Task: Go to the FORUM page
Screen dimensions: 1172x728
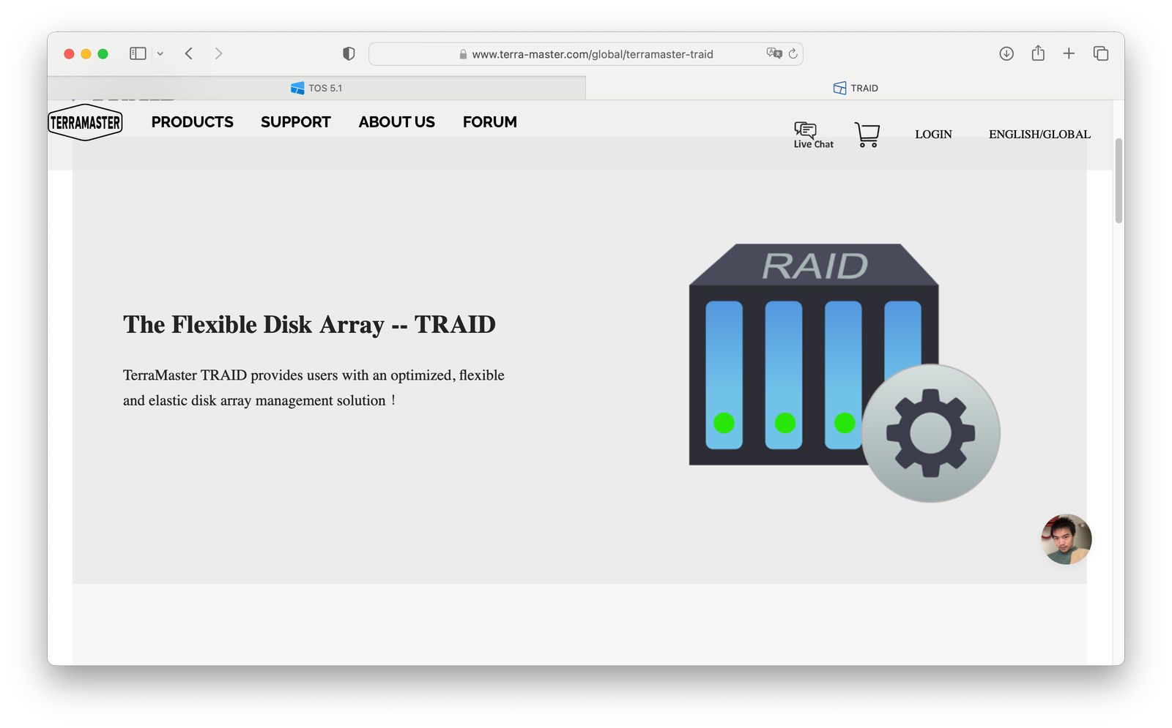Action: point(490,122)
